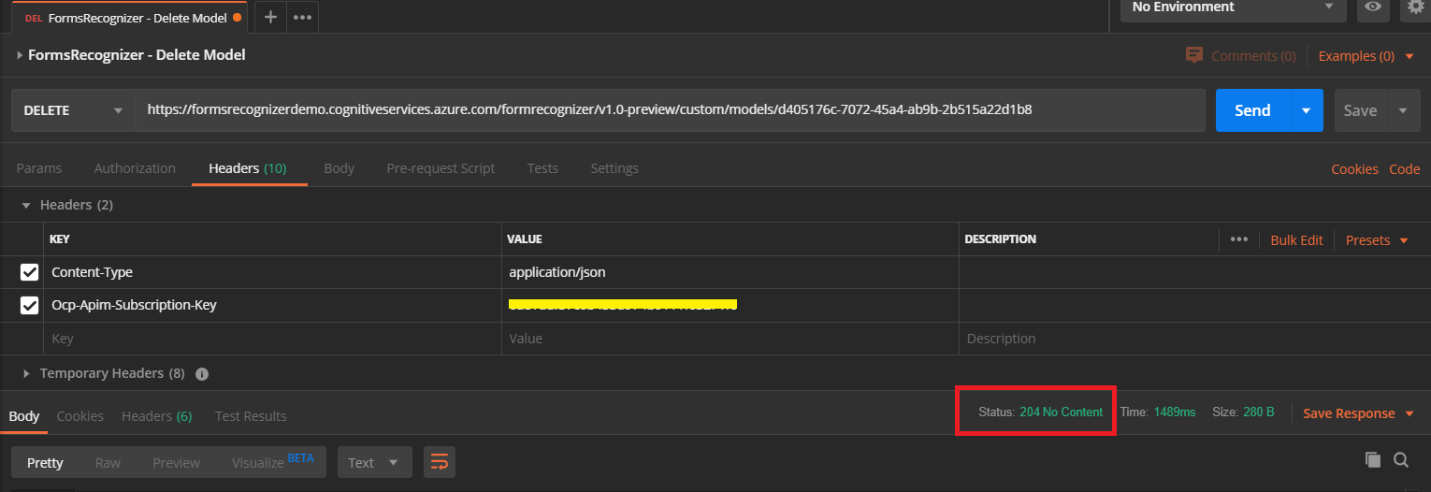Image resolution: width=1431 pixels, height=492 pixels.
Task: Open the tab options ellipsis menu
Action: click(302, 17)
